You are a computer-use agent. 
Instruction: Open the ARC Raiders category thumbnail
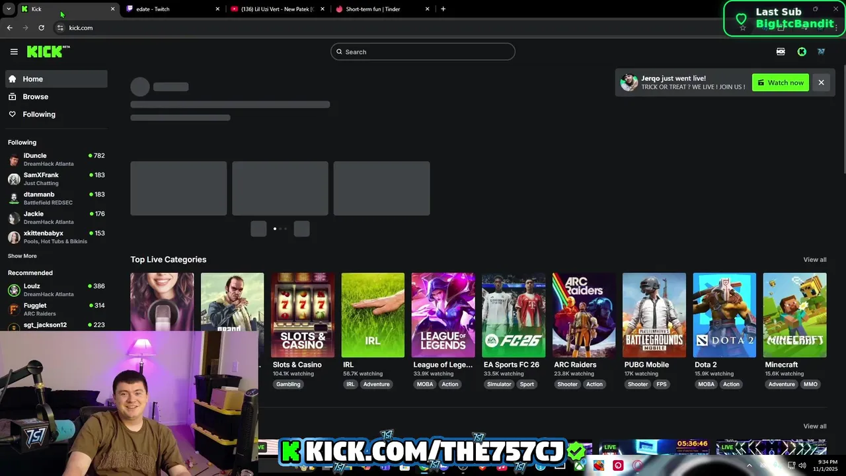pyautogui.click(x=584, y=315)
